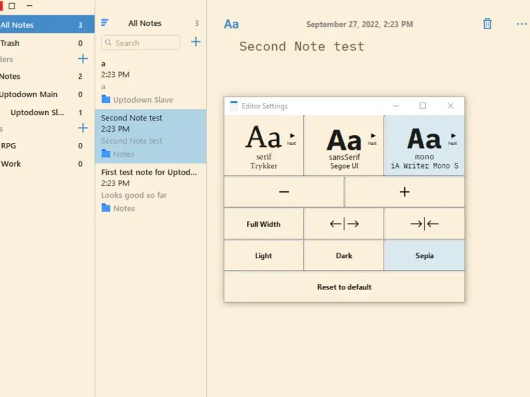Narrow text column with inward arrows
530x397 pixels.
[x=425, y=224]
